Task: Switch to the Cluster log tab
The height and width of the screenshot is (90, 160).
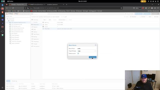Action: (14, 81)
